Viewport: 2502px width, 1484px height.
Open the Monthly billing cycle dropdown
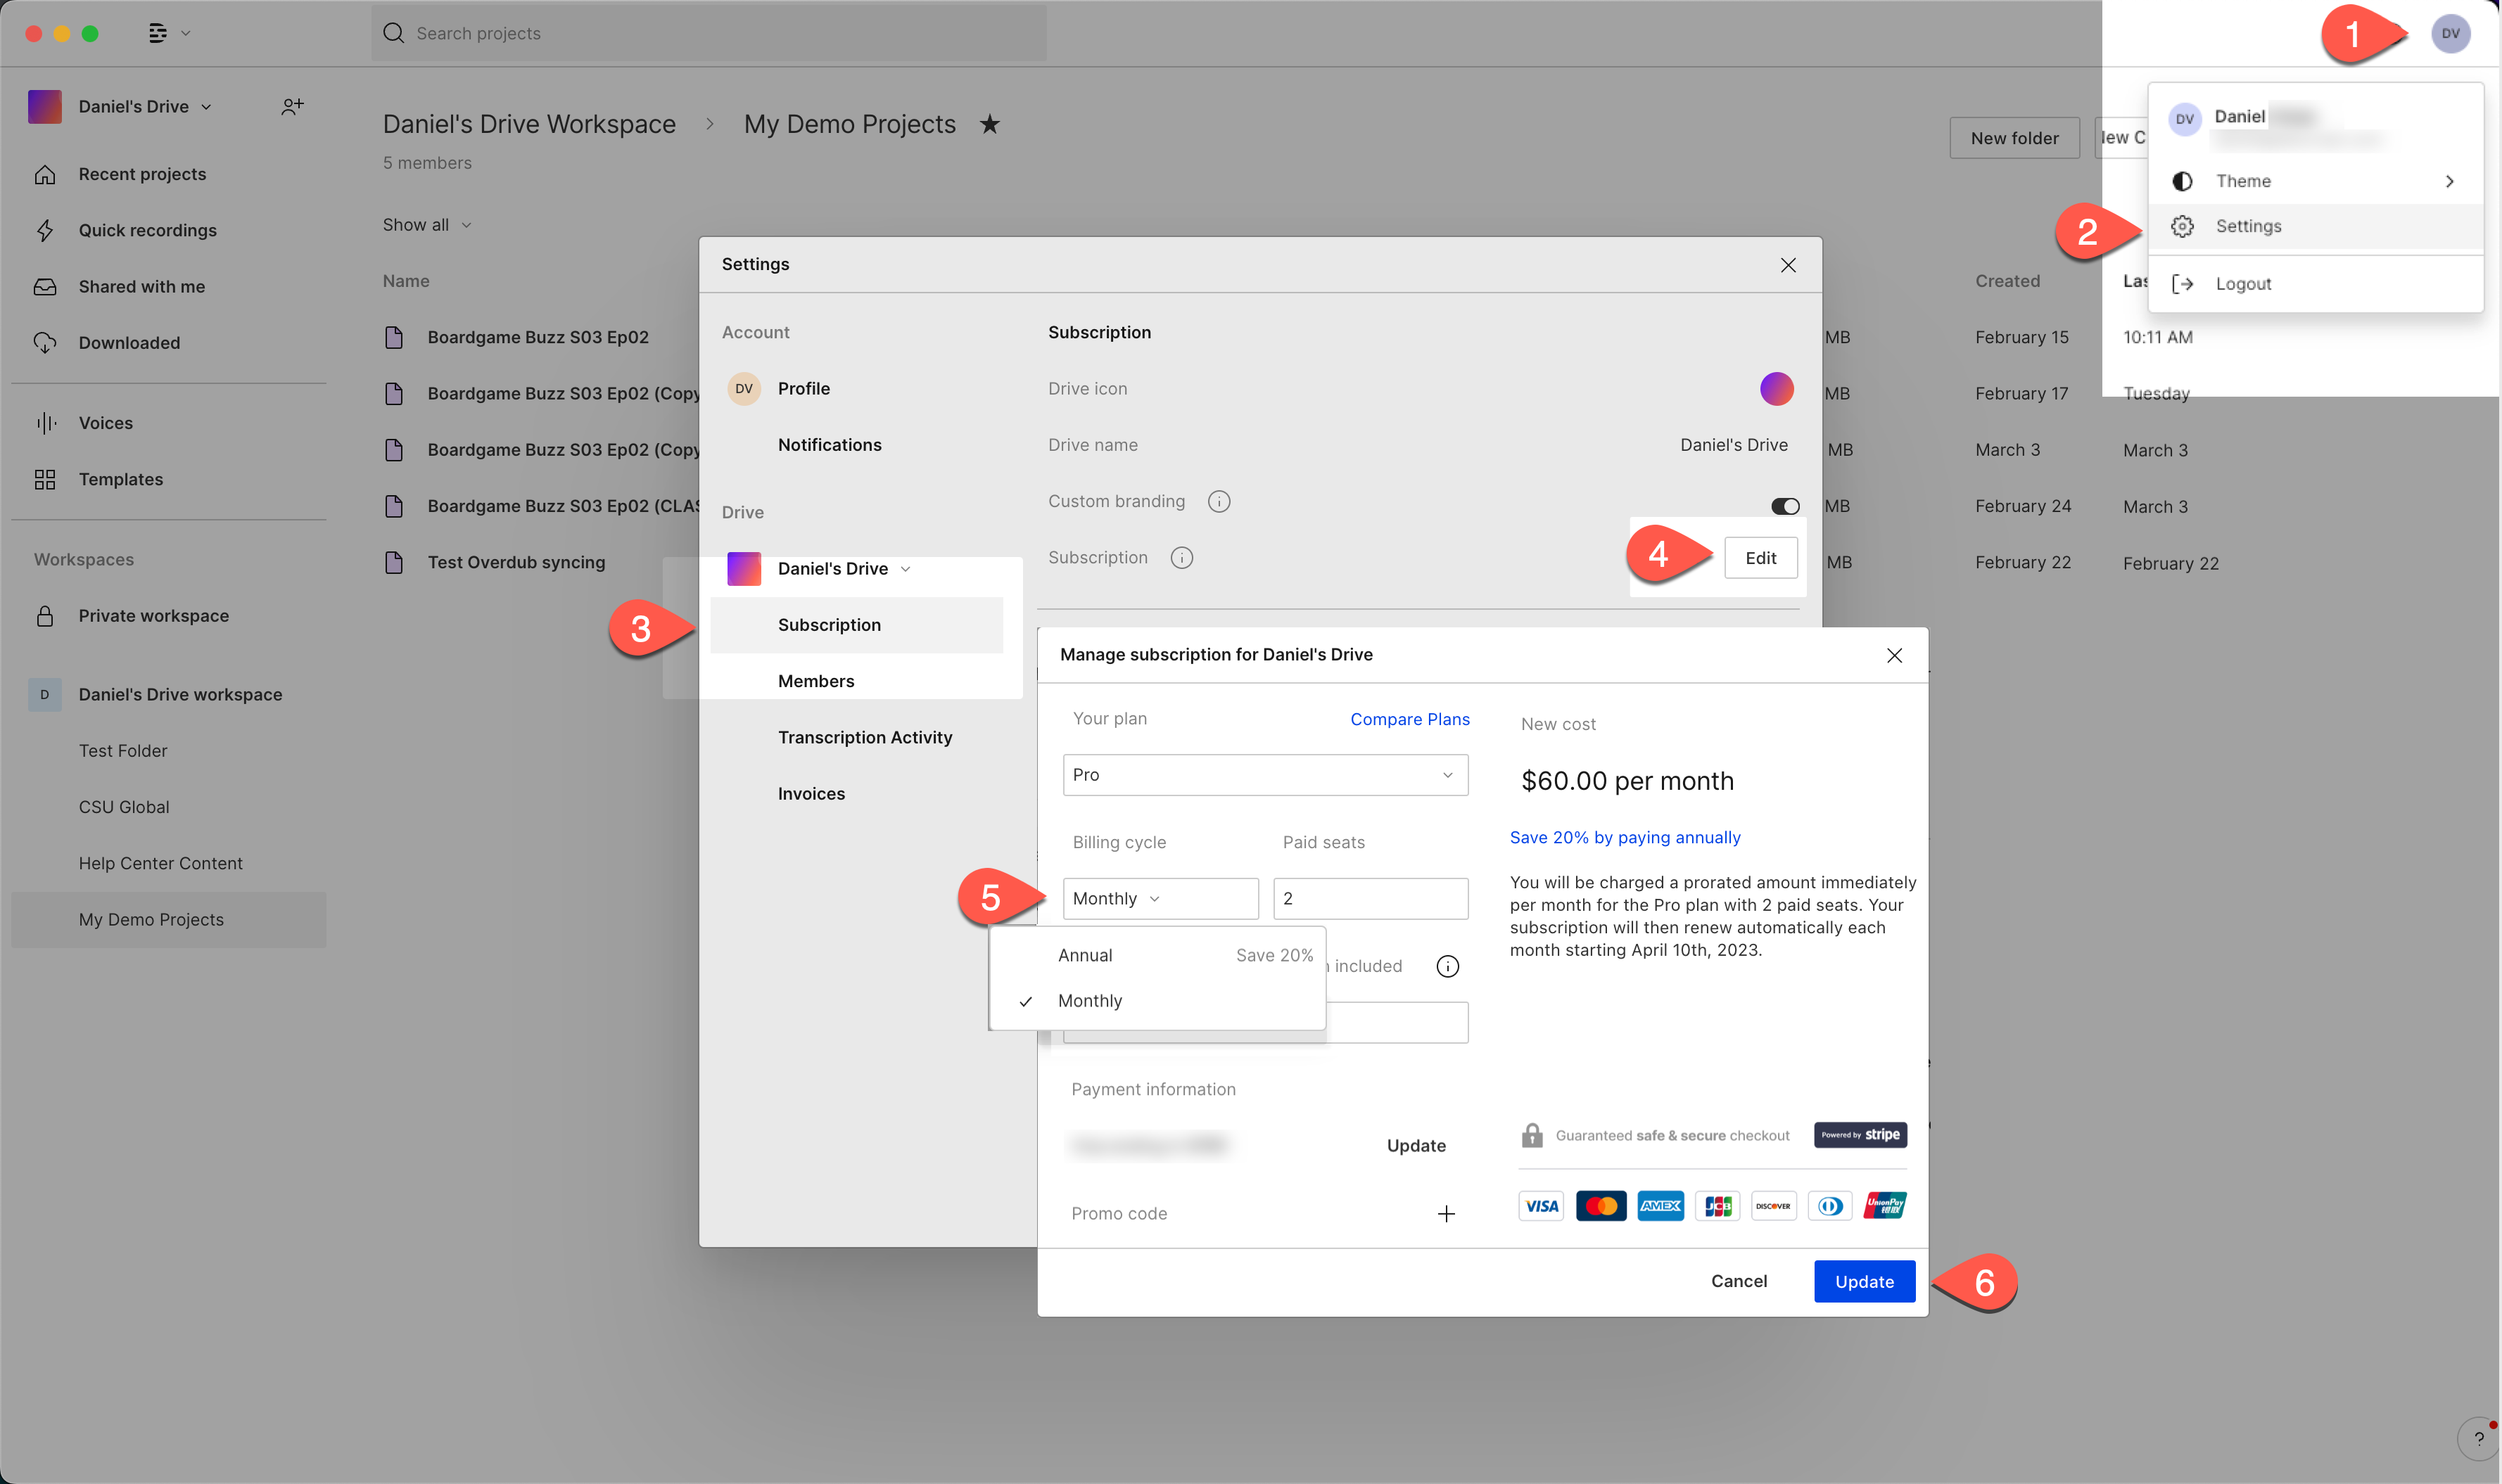pyautogui.click(x=1160, y=898)
